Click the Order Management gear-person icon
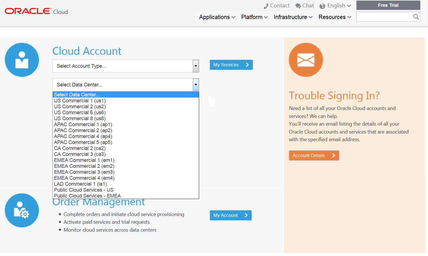 point(22,210)
